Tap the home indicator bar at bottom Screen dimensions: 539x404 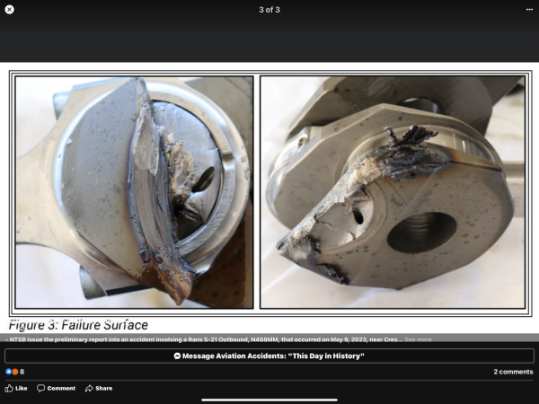[269, 400]
